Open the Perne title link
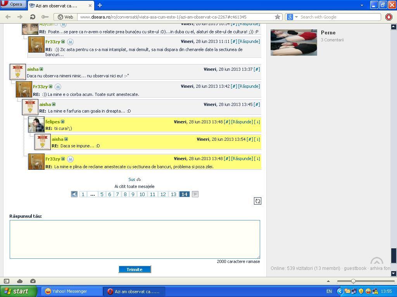Screen dimensions: 397x297 point(328,32)
